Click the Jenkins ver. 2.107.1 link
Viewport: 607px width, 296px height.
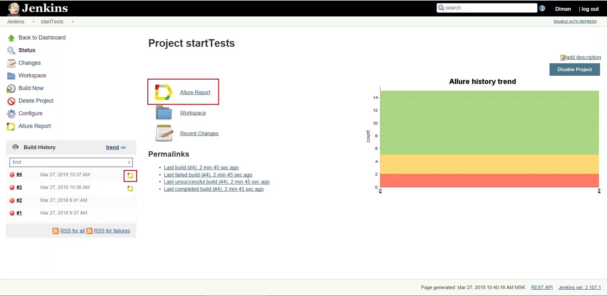click(x=579, y=287)
